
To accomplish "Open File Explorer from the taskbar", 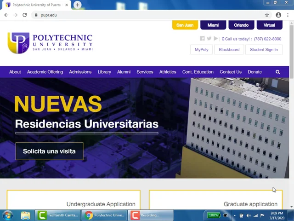I will (26, 215).
